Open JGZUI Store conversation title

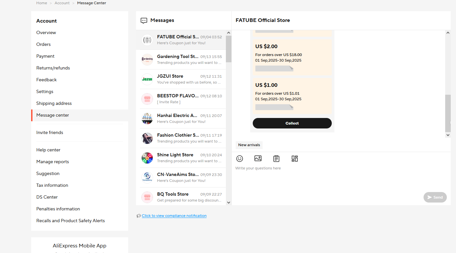point(170,76)
